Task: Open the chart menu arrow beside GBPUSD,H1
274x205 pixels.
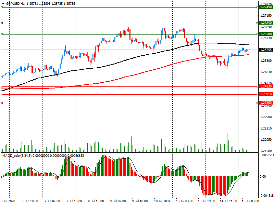Action: coord(3,3)
